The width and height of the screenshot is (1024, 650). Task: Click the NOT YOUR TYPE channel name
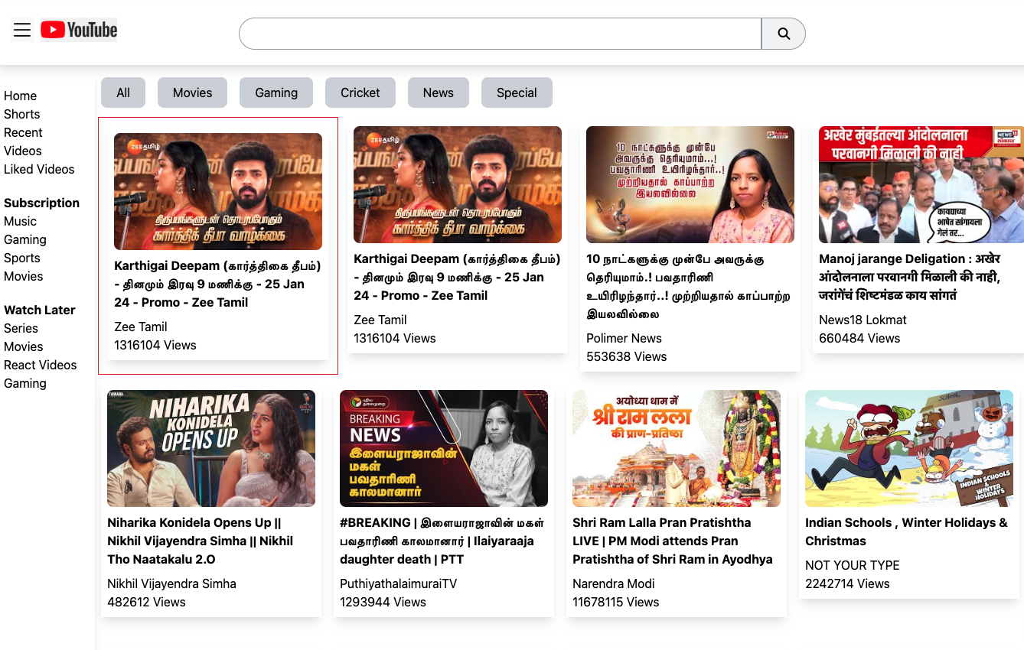point(852,565)
